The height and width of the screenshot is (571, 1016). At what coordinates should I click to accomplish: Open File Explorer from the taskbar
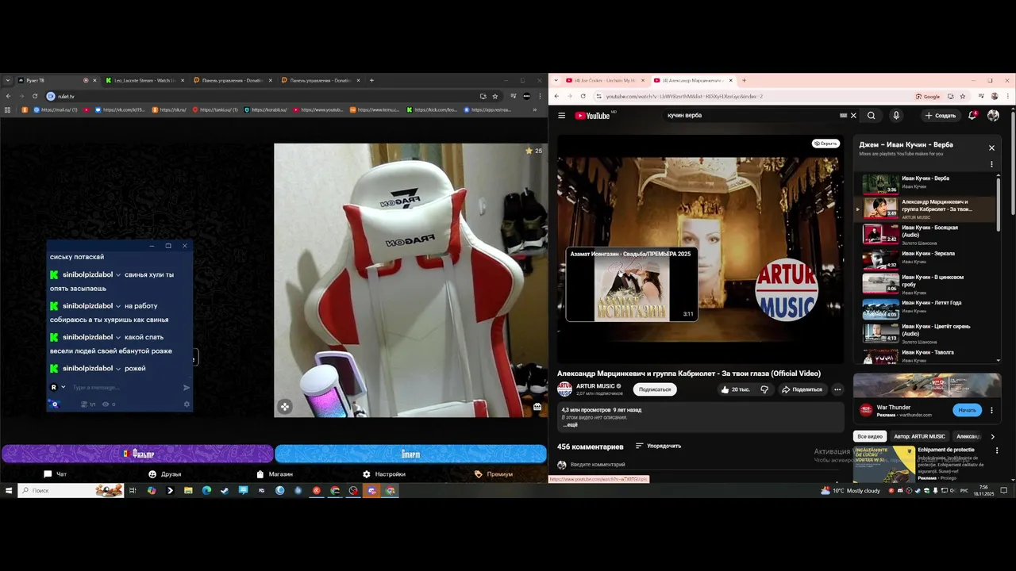click(188, 491)
